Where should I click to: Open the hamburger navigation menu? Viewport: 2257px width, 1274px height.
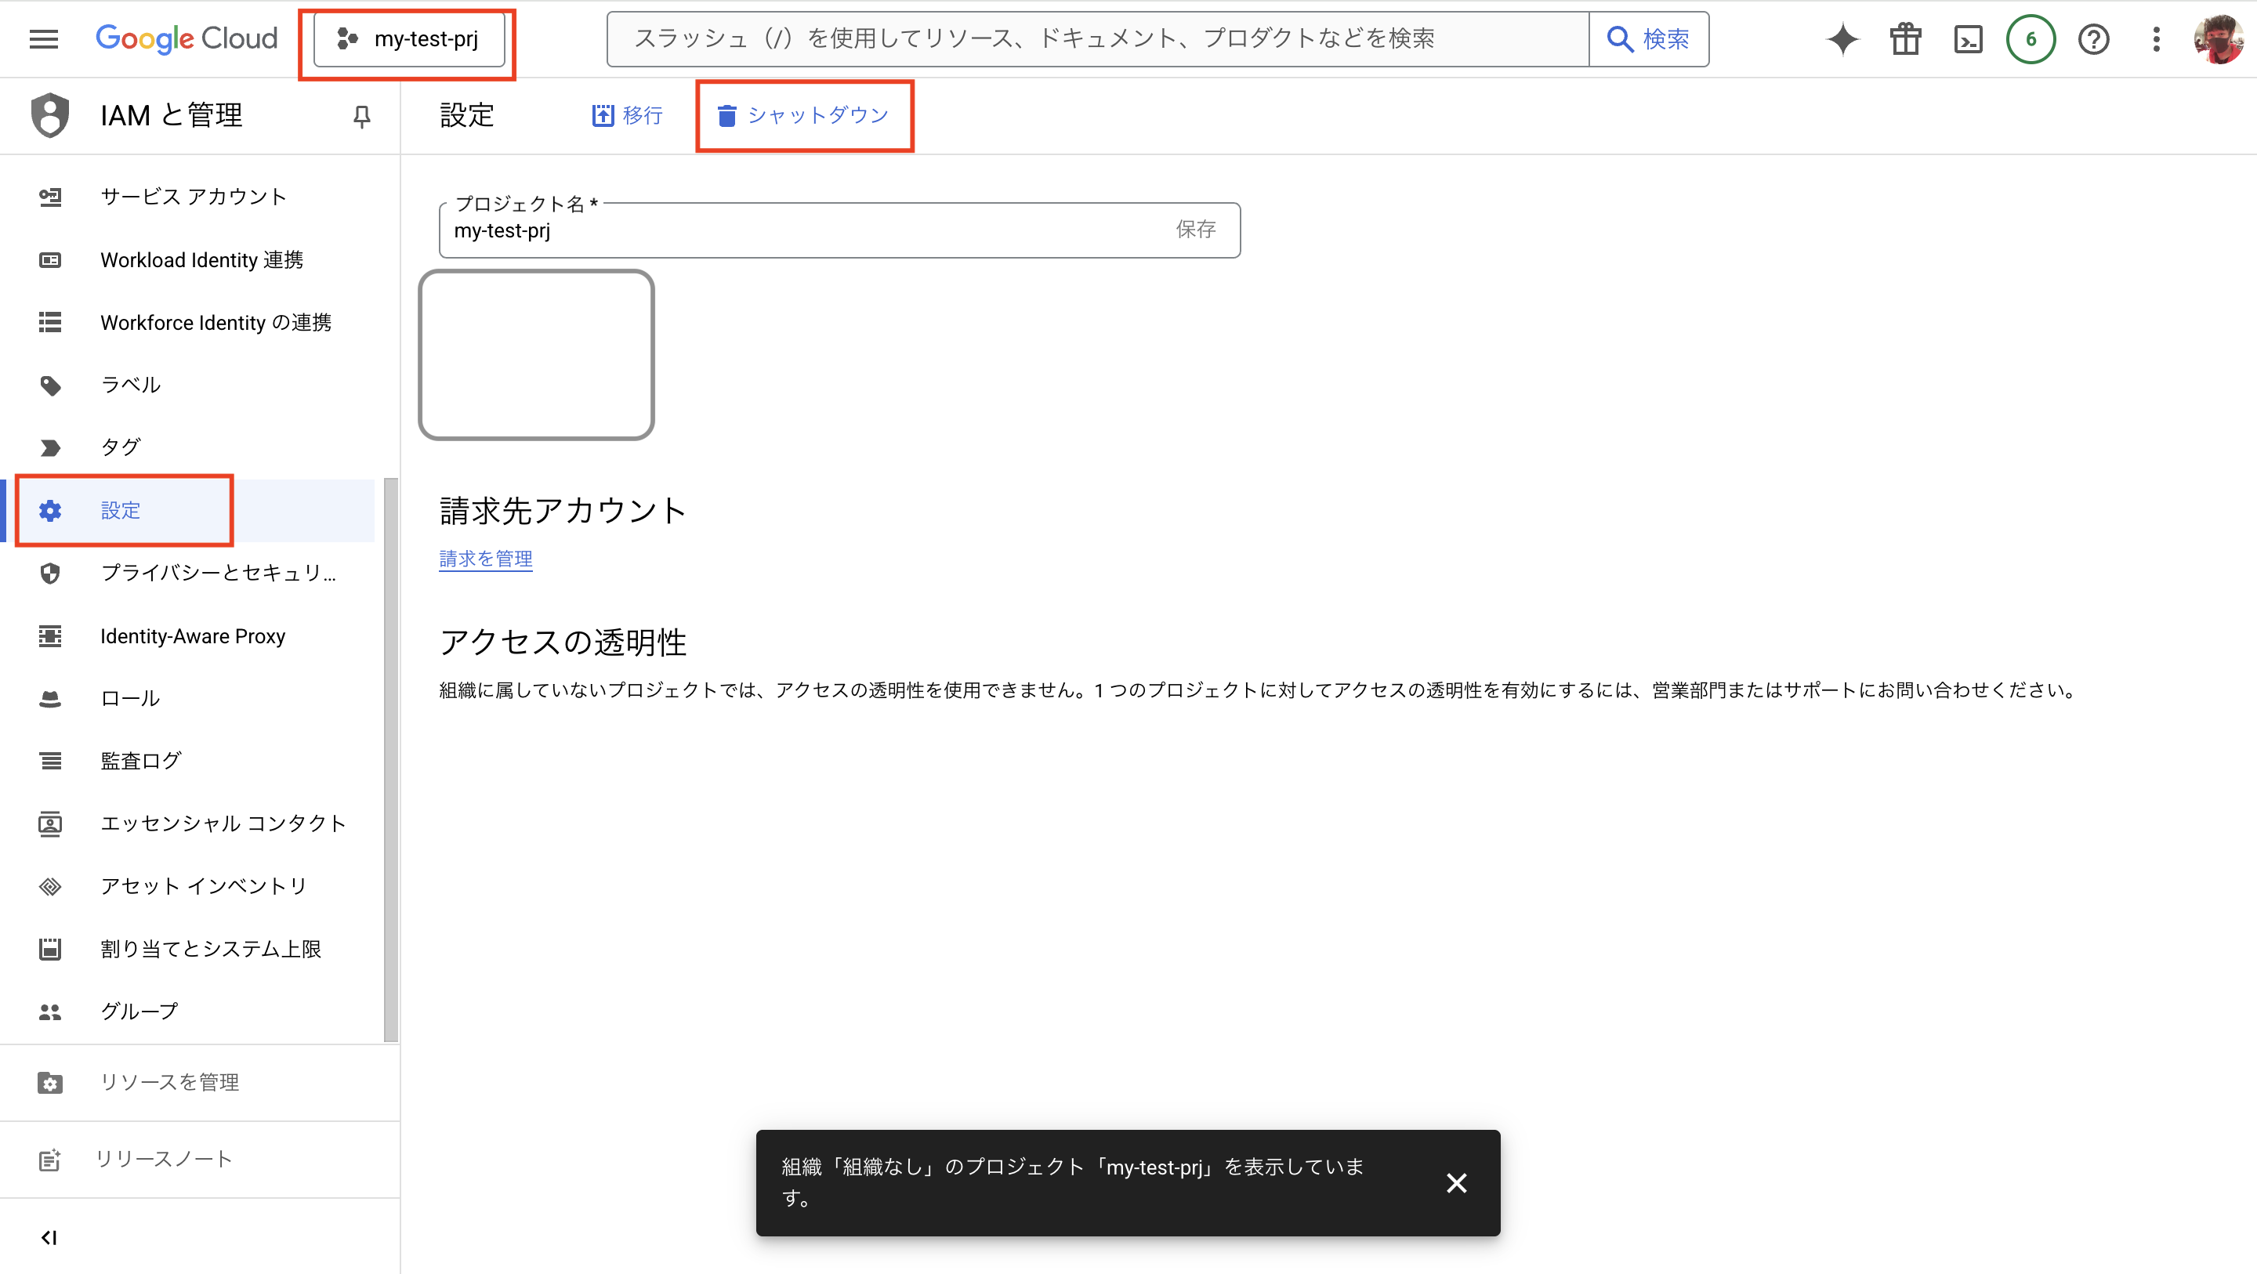point(43,38)
